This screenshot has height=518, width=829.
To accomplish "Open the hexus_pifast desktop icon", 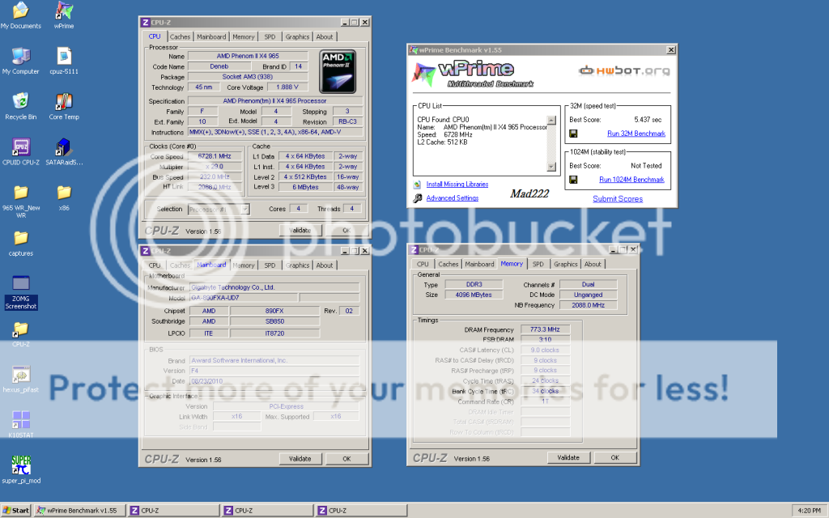I will coord(21,375).
